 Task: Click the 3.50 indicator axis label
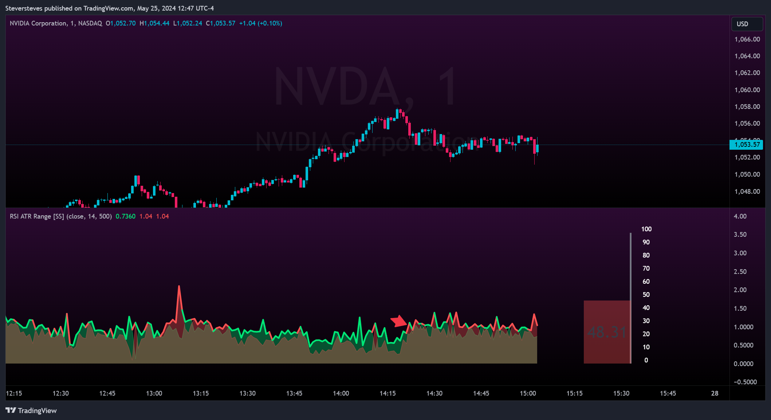click(740, 235)
